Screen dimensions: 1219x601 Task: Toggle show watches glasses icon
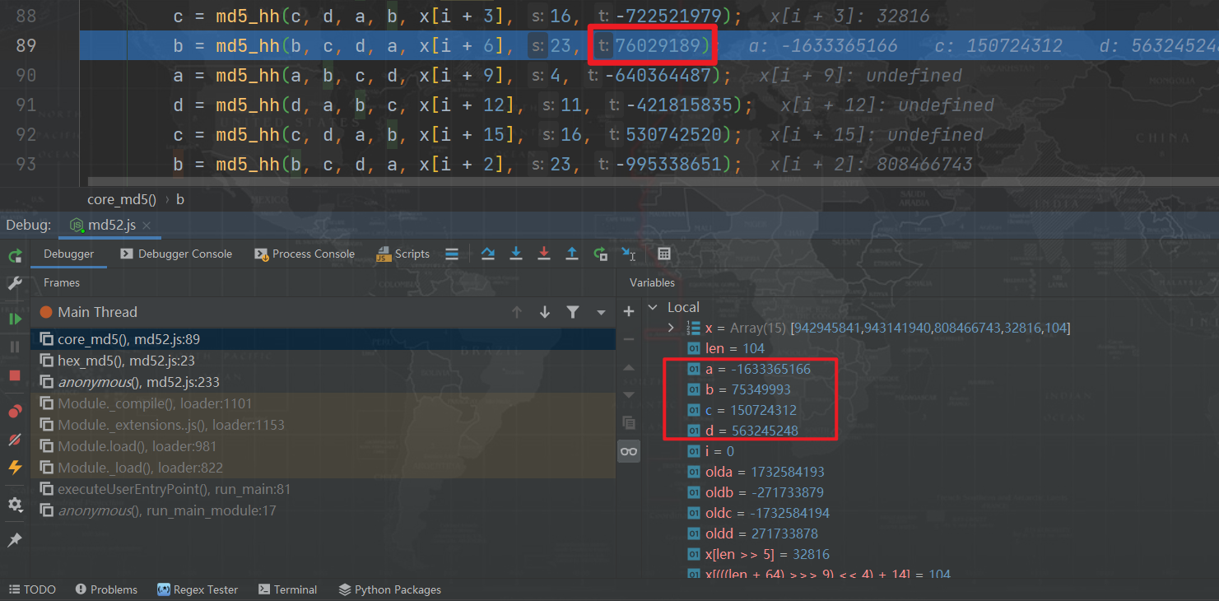(x=629, y=451)
